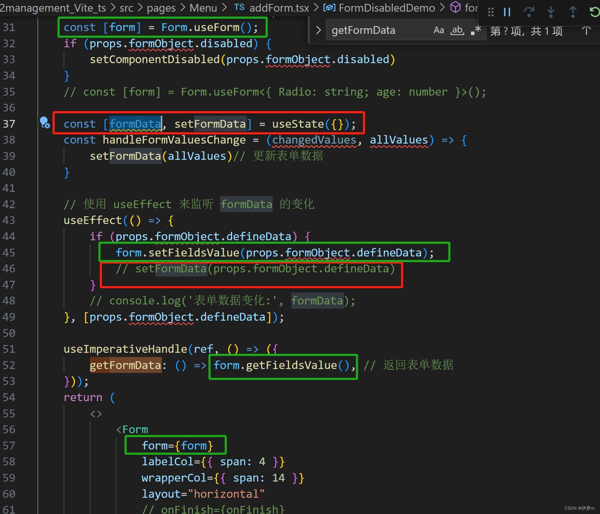600x514 pixels.
Task: Step into the function call
Action: click(551, 12)
